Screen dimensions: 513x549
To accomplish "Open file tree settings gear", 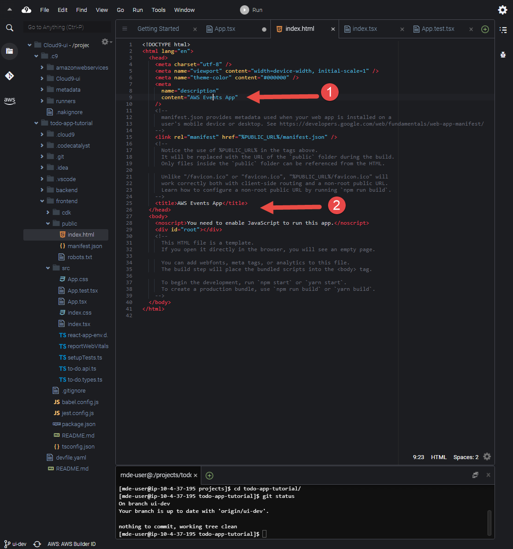I will [x=106, y=41].
